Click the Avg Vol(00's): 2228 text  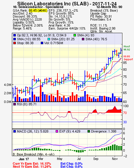pos(27,19)
